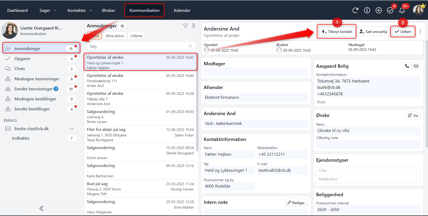This screenshot has width=428, height=216.
Task: Click the email butik@cb.dk
Action: [x=329, y=87]
